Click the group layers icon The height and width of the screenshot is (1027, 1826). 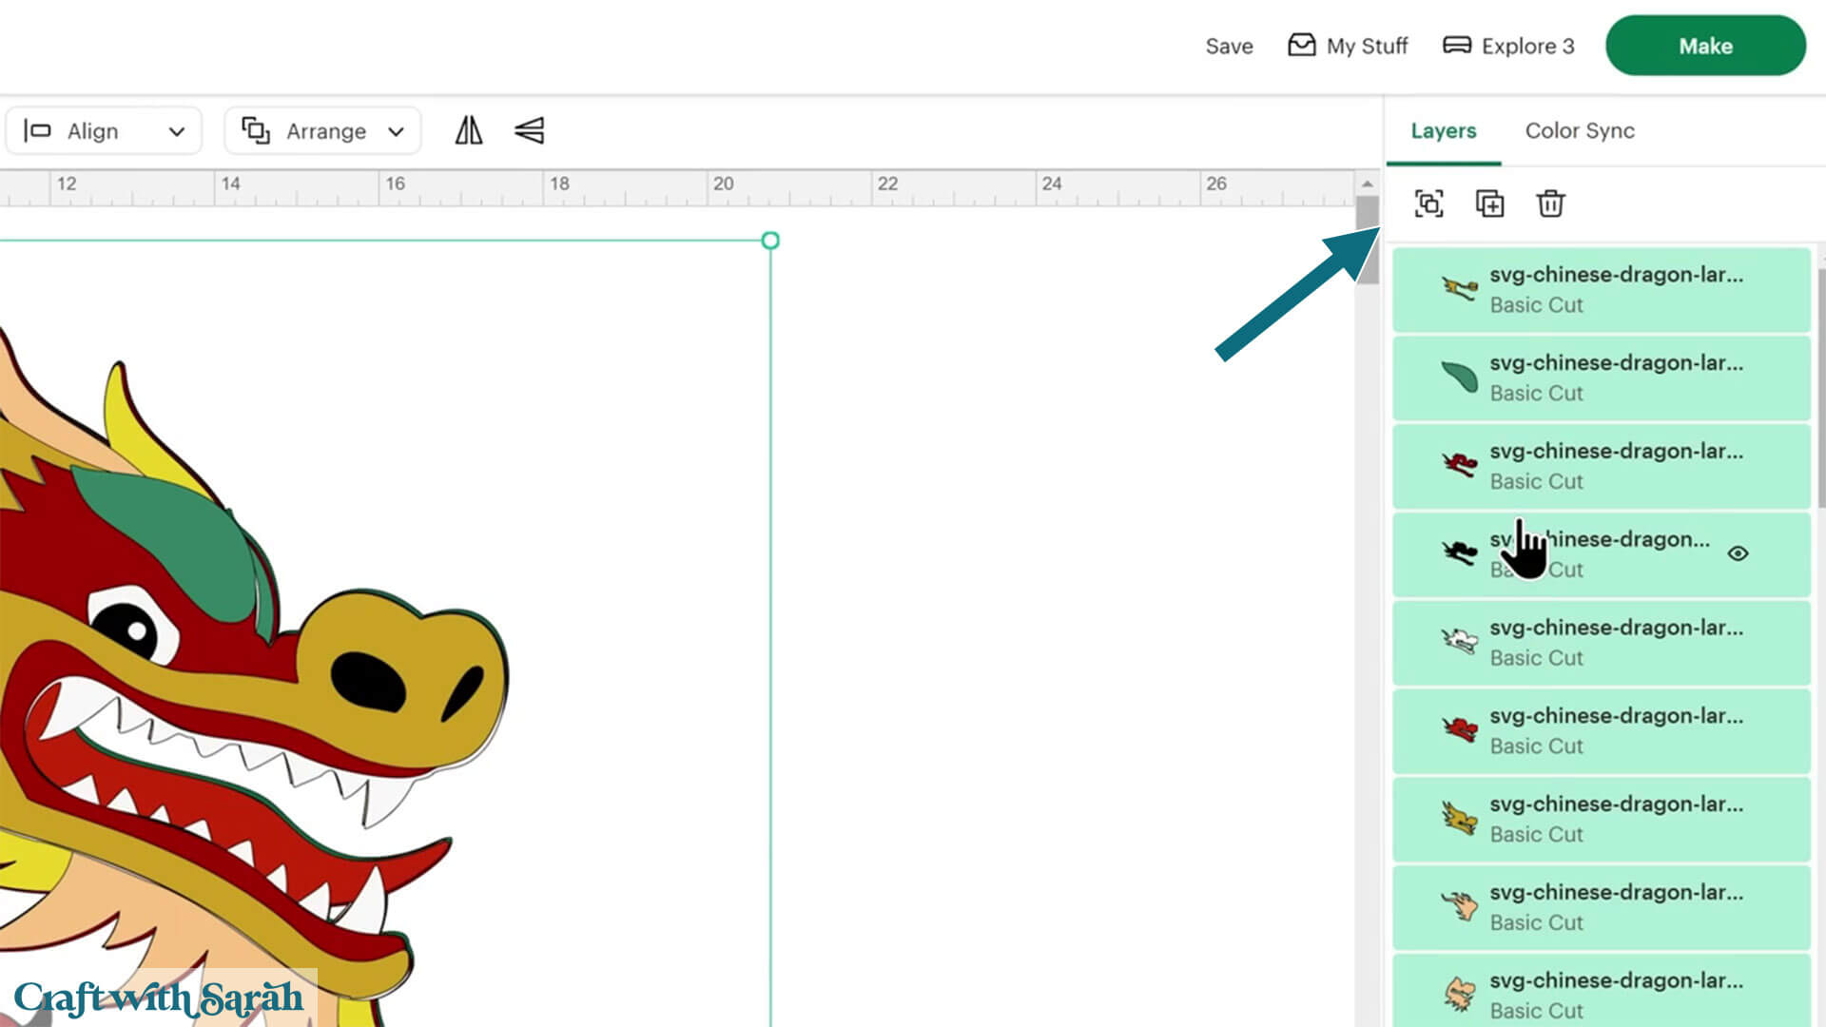coord(1428,203)
